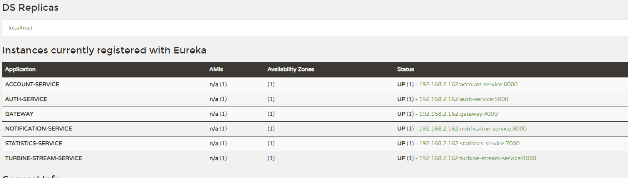Click the Instances currently registered with Eureka heading
Screen dimensions: 628x178
pos(104,50)
